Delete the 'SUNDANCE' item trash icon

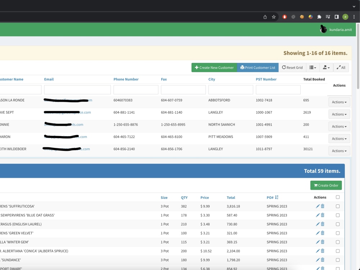click(323, 260)
